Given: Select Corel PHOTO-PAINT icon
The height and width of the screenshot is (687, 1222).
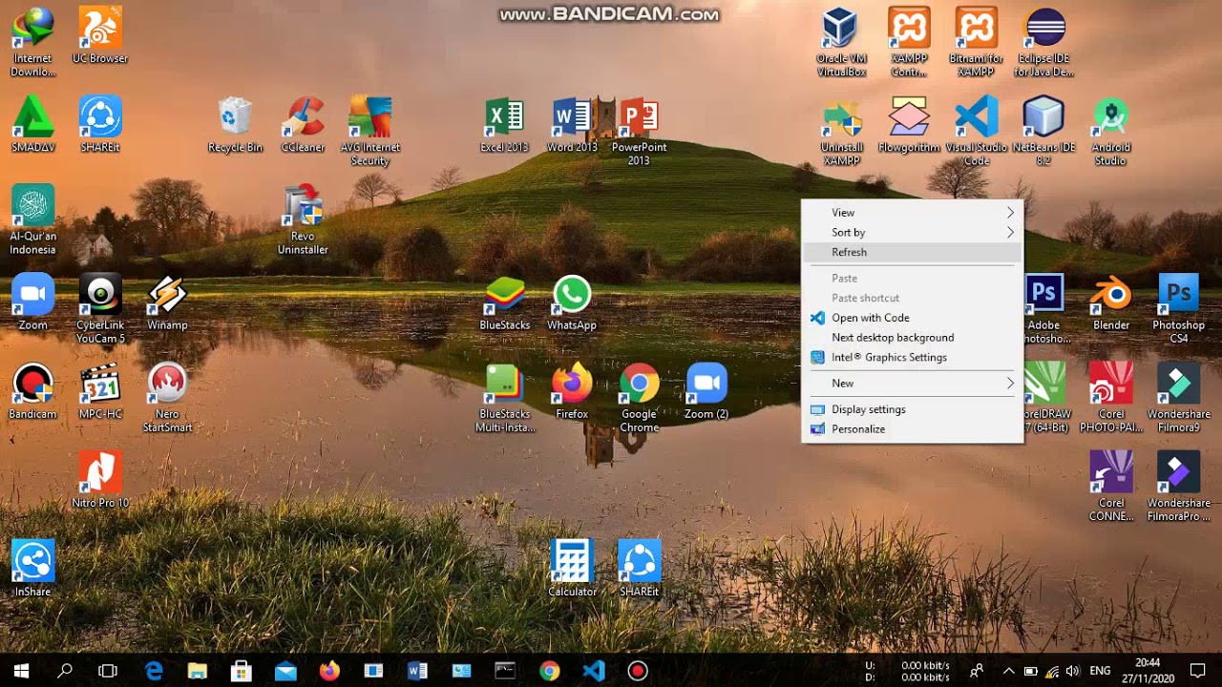Looking at the screenshot, I should [x=1110, y=397].
